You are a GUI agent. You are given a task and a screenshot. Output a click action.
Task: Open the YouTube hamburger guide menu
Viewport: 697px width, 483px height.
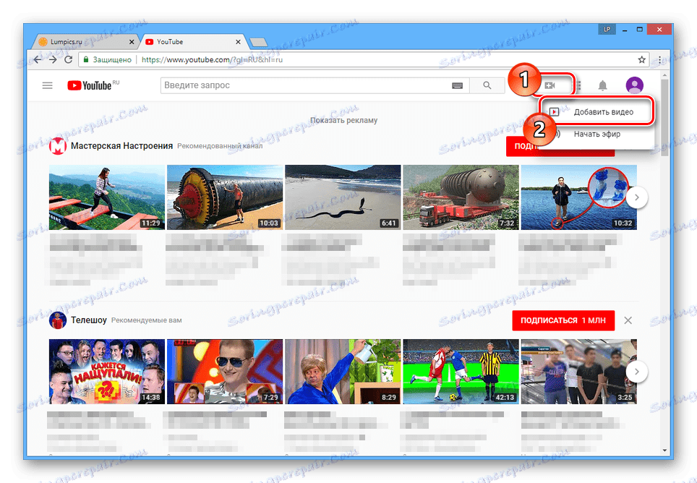pos(47,85)
